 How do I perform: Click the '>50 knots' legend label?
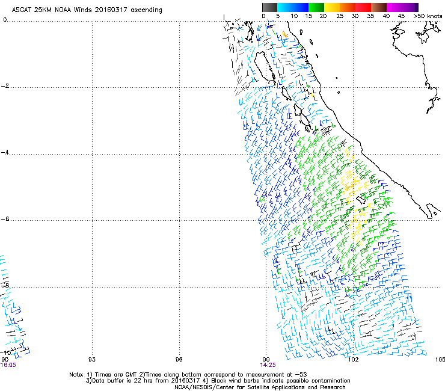pyautogui.click(x=428, y=16)
